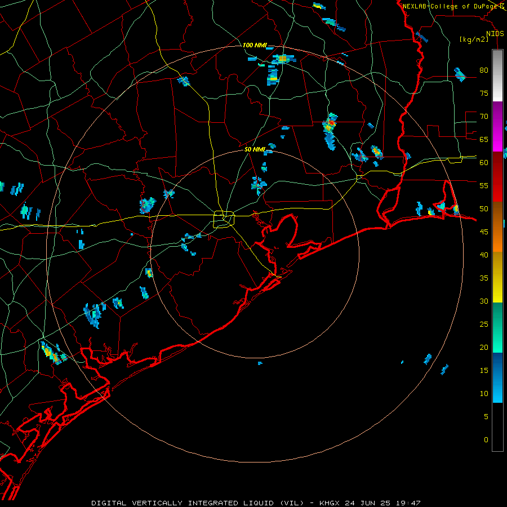Click the NIDS label
507x507 pixels.
click(x=495, y=34)
